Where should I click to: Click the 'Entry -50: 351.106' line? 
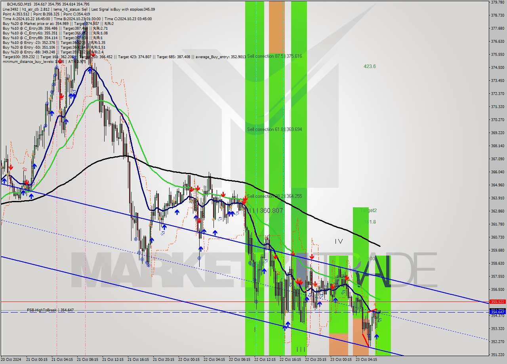54,47
